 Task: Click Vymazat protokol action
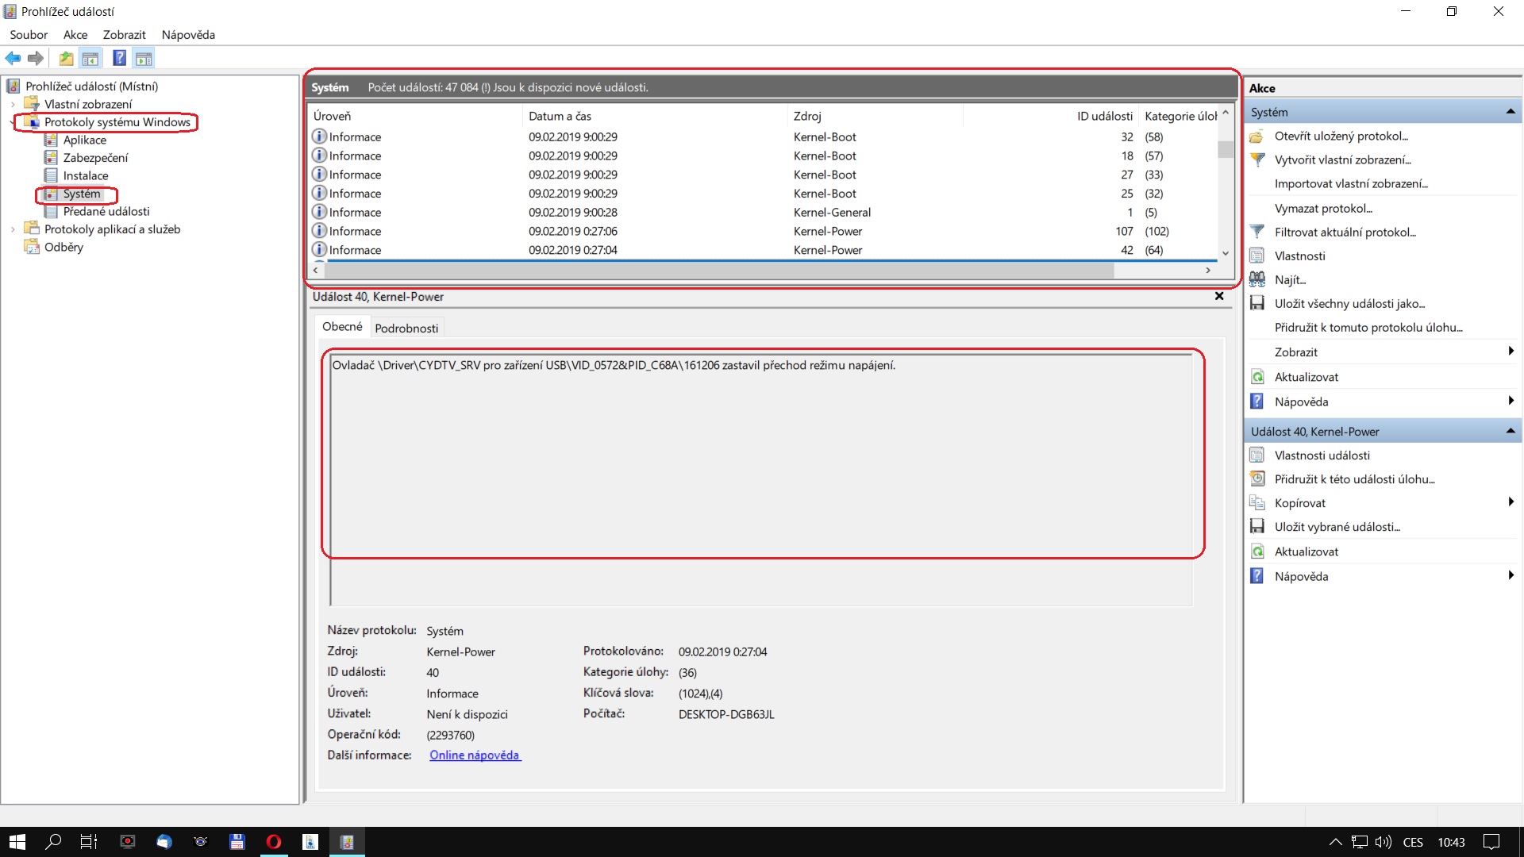1323,208
